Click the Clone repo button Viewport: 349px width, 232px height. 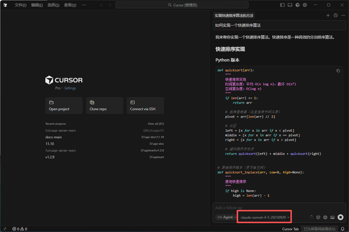(105, 106)
